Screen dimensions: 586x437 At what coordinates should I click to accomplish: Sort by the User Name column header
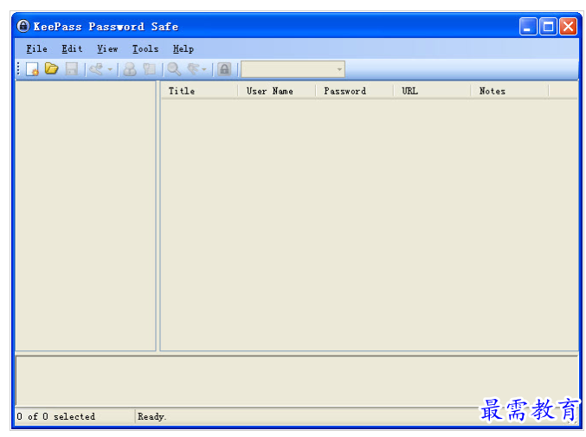pyautogui.click(x=277, y=91)
